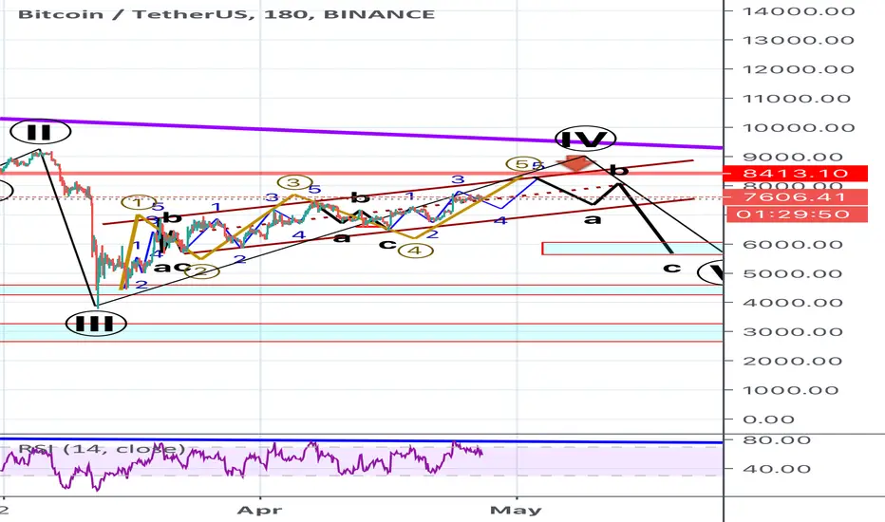Select the purple descending trend line
885x522 pixels.
point(361,133)
